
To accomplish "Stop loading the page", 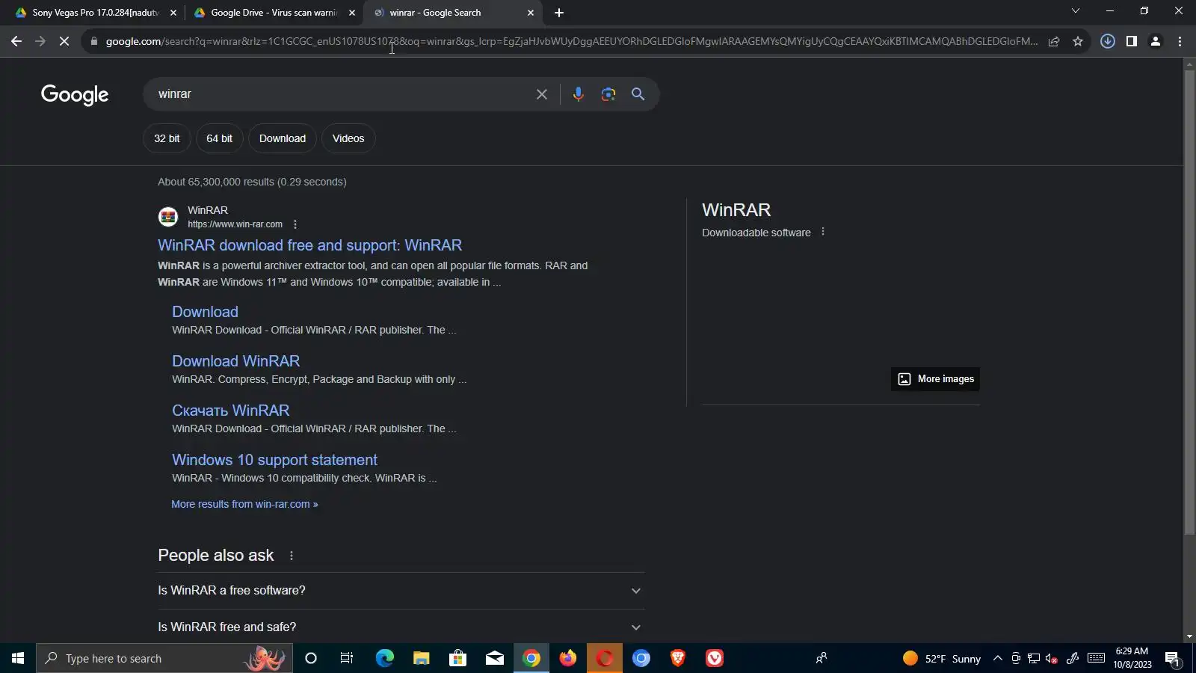I will coord(64,42).
